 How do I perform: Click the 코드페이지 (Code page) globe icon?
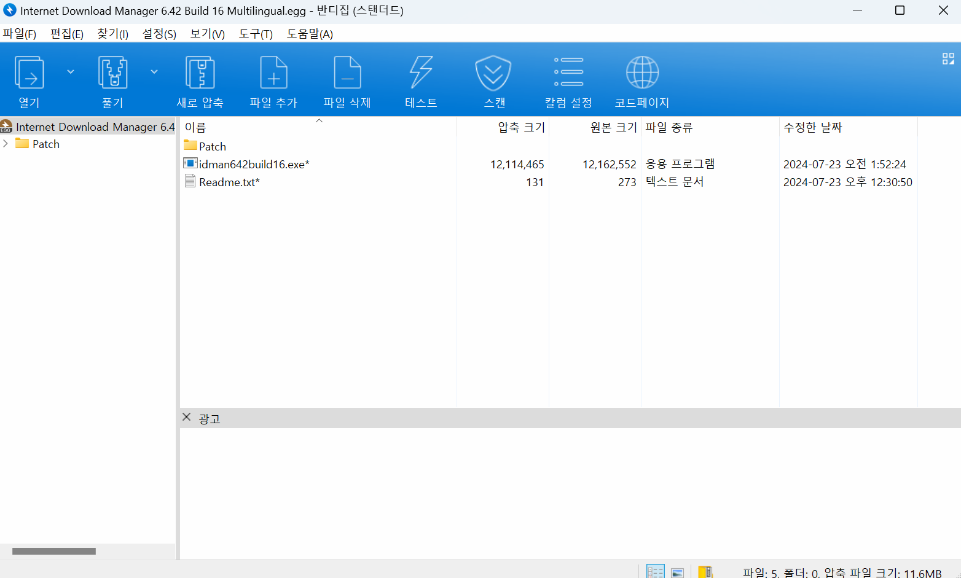click(642, 73)
